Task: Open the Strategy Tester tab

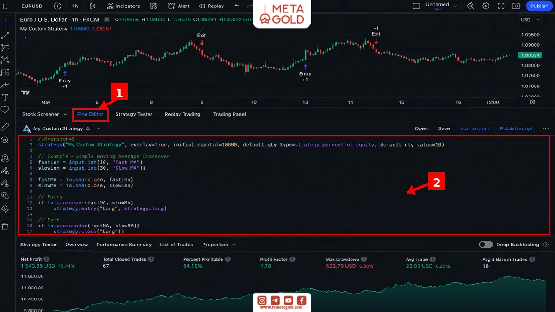Action: tap(134, 114)
